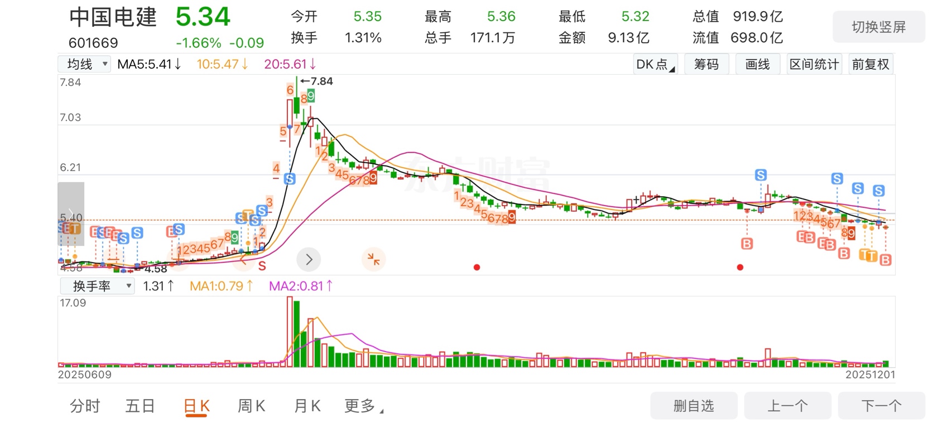Click the 筹码 button
Viewport: 932px width, 428px height.
pos(706,64)
